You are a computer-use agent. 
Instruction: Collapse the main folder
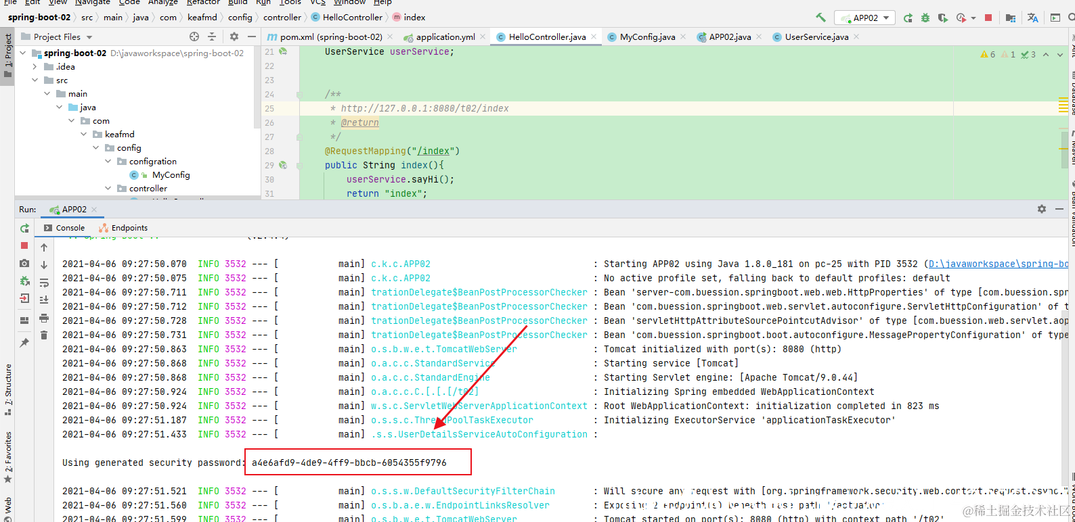[47, 93]
